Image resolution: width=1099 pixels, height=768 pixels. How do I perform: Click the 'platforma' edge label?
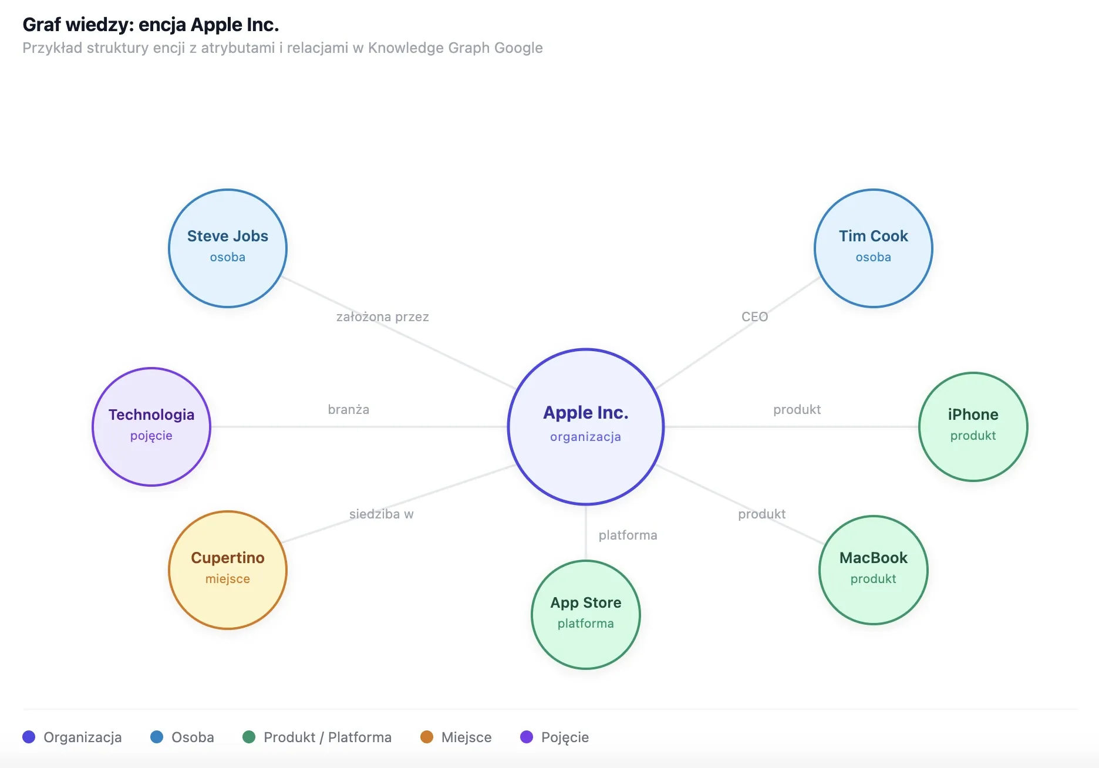[628, 535]
